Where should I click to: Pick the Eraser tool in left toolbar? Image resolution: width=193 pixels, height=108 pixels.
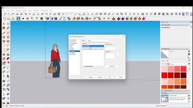click(x=8, y=28)
